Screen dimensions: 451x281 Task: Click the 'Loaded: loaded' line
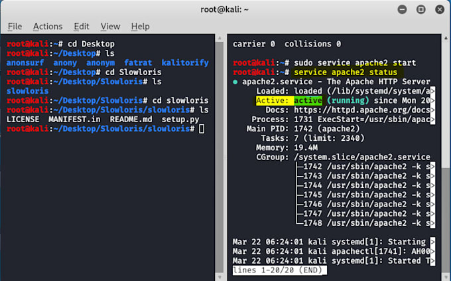click(x=346, y=91)
